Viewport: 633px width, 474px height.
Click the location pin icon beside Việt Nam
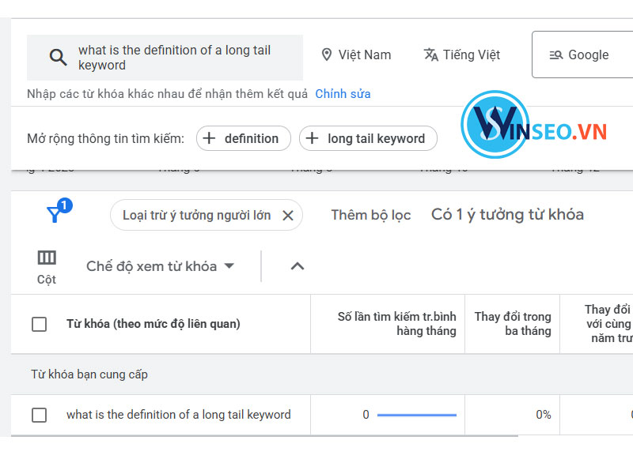click(327, 55)
